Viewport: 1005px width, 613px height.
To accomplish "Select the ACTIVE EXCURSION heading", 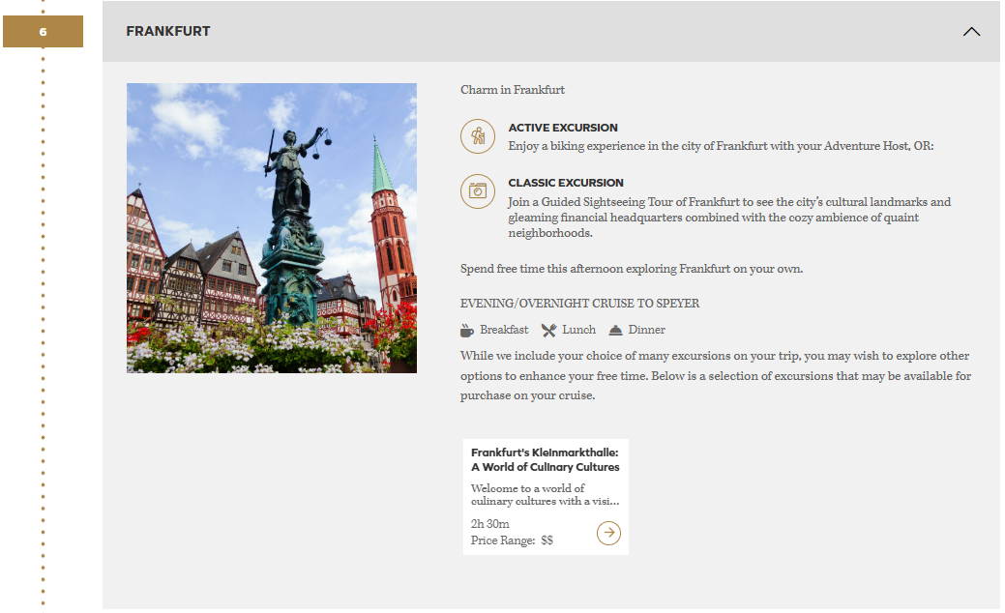I will point(563,128).
